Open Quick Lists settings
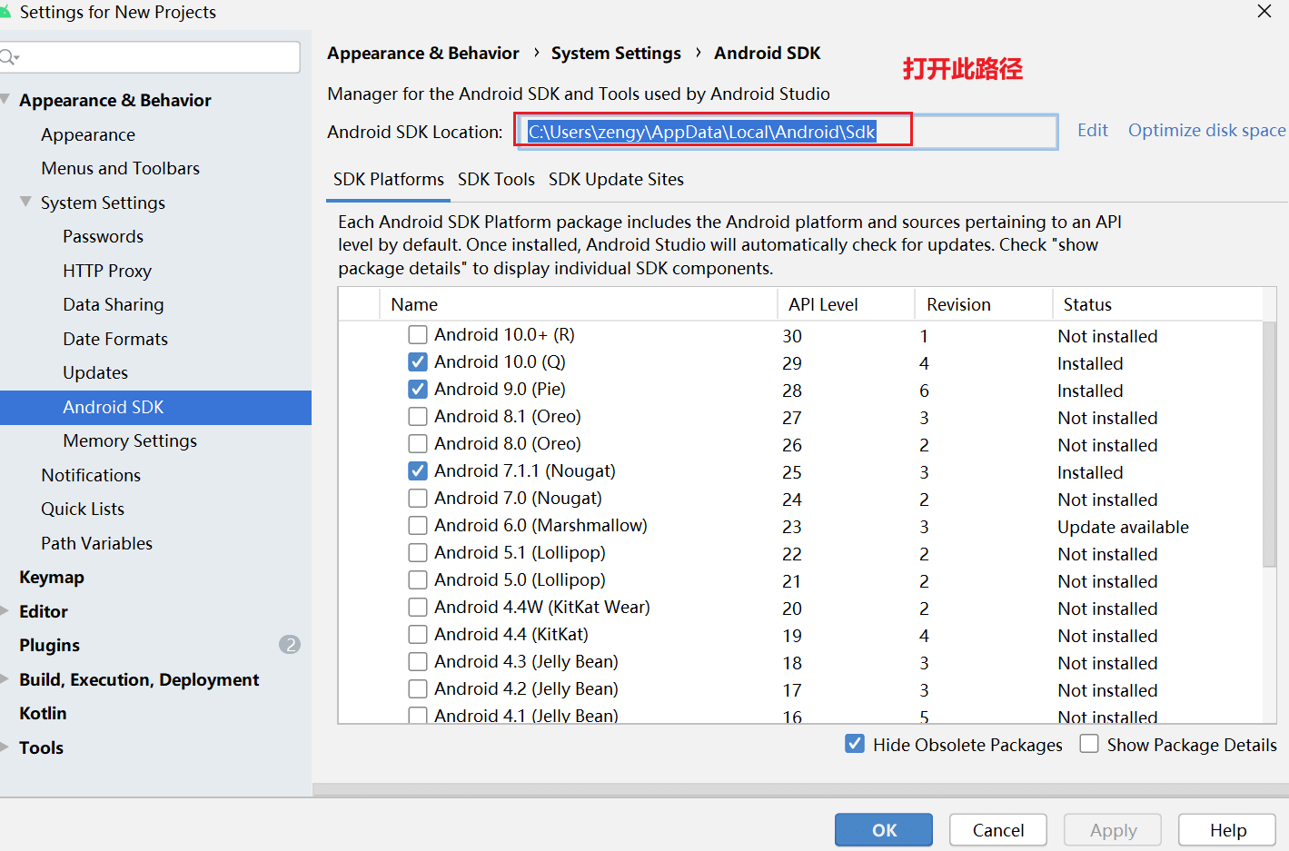The image size is (1289, 851). [83, 509]
